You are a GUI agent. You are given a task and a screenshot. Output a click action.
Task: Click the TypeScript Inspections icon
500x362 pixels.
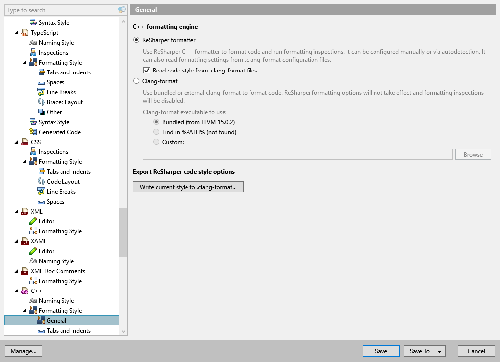pyautogui.click(x=33, y=52)
